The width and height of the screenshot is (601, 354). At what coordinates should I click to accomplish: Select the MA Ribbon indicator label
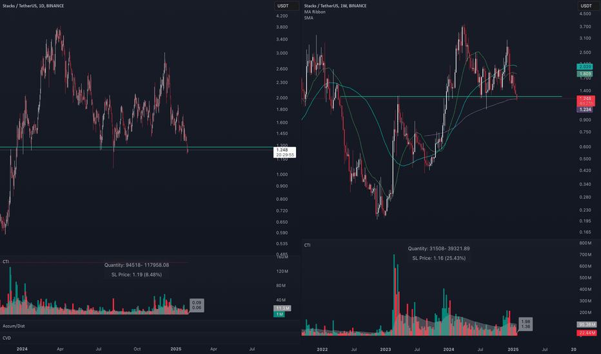[315, 12]
